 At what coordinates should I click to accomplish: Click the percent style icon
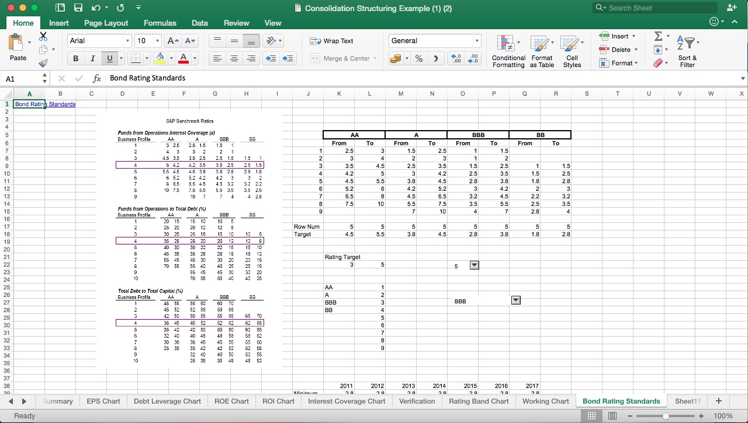click(x=419, y=58)
